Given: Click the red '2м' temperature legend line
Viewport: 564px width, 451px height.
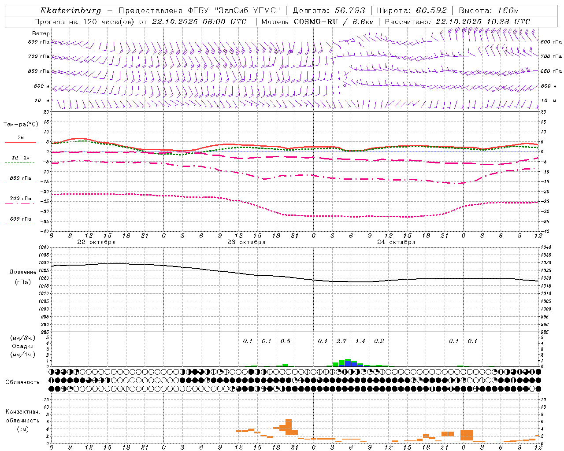Looking at the screenshot, I should tap(20, 142).
